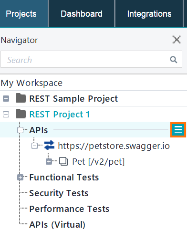Select Security Tests item
The image size is (187, 231).
(59, 193)
